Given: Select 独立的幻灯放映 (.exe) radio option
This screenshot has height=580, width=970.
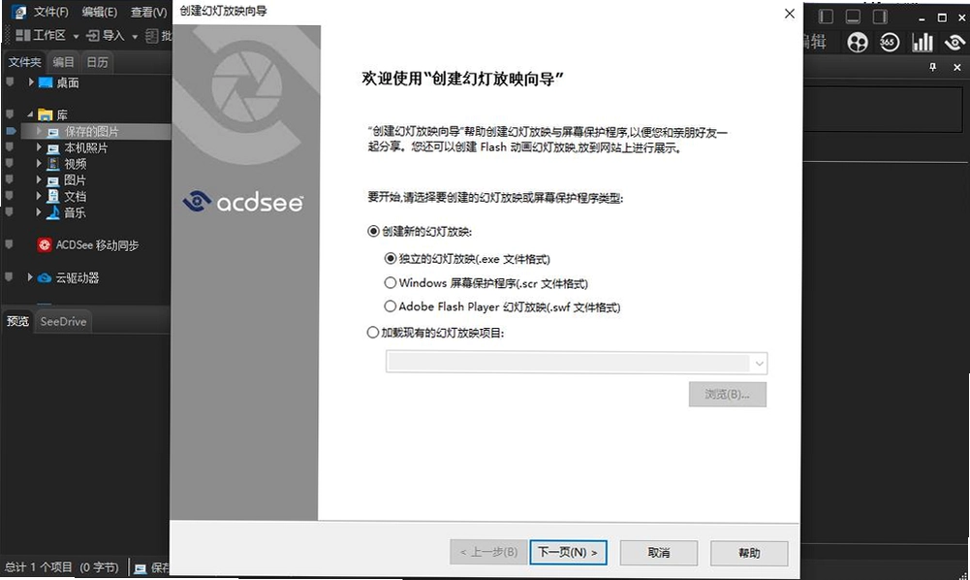Looking at the screenshot, I should [391, 258].
